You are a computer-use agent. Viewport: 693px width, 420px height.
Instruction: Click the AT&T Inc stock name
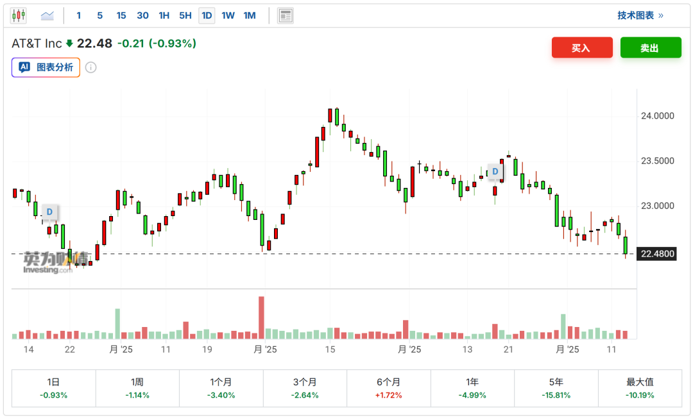click(37, 43)
